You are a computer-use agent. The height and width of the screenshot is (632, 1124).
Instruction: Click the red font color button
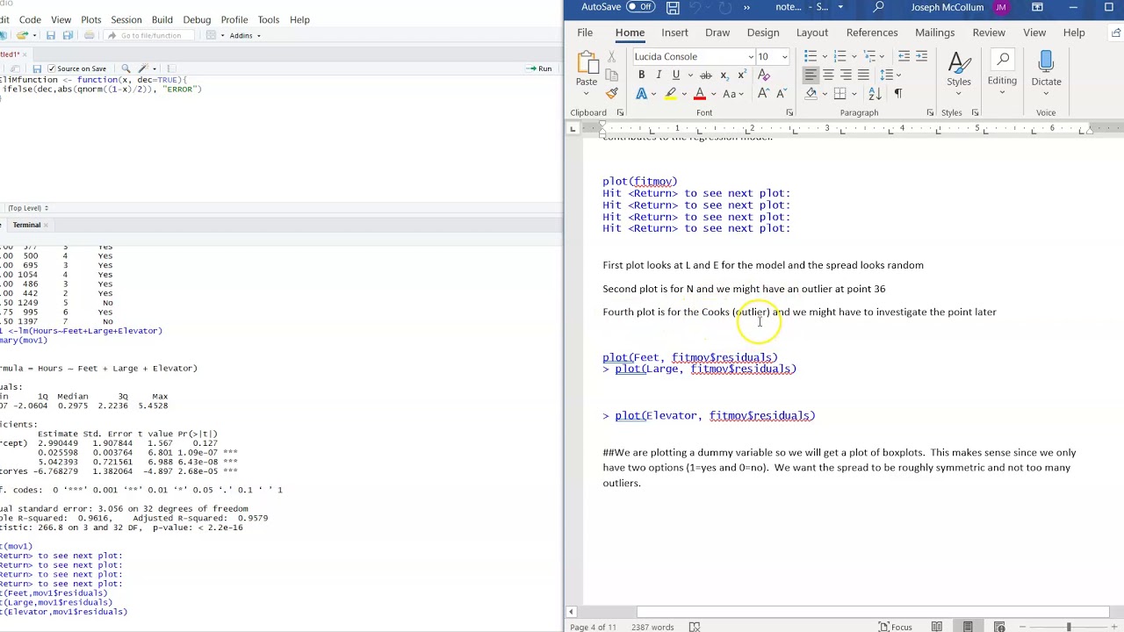[x=700, y=94]
